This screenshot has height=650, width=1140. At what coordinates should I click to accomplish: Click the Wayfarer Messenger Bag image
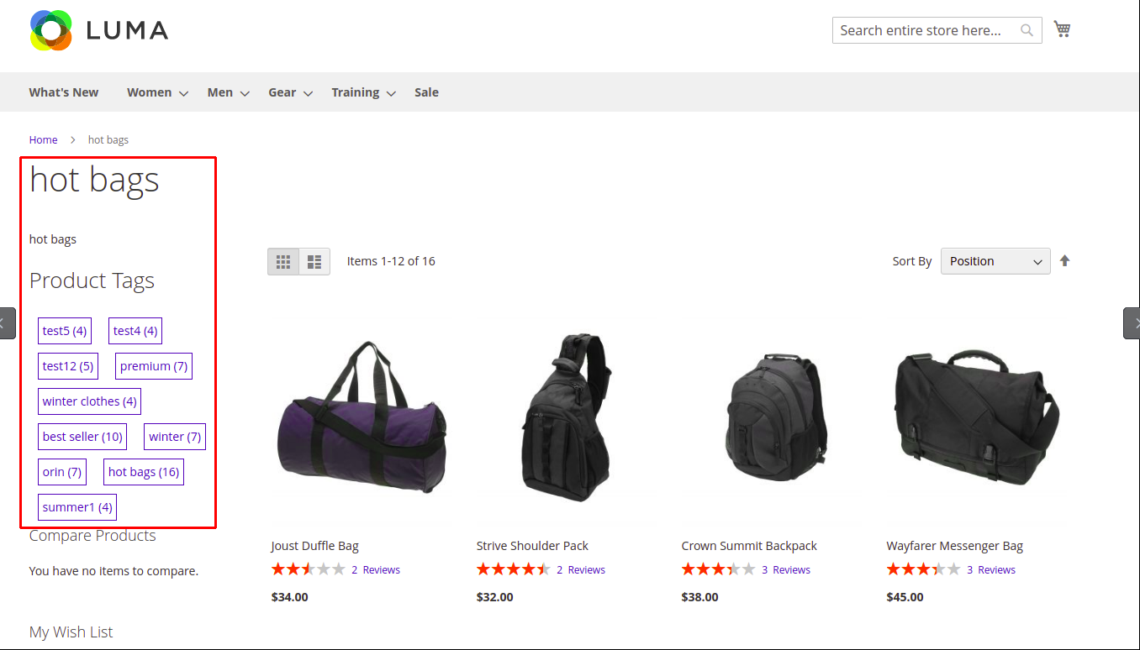pos(977,417)
